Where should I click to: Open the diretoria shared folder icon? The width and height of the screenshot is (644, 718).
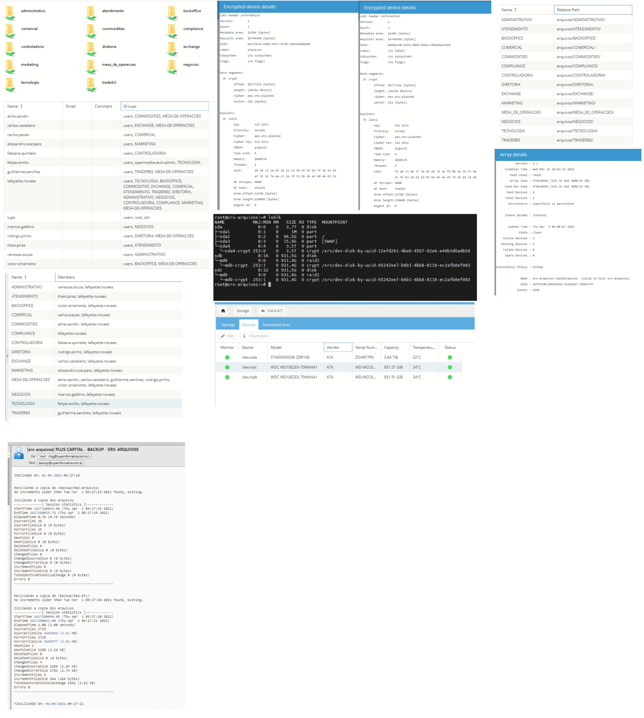tap(92, 48)
